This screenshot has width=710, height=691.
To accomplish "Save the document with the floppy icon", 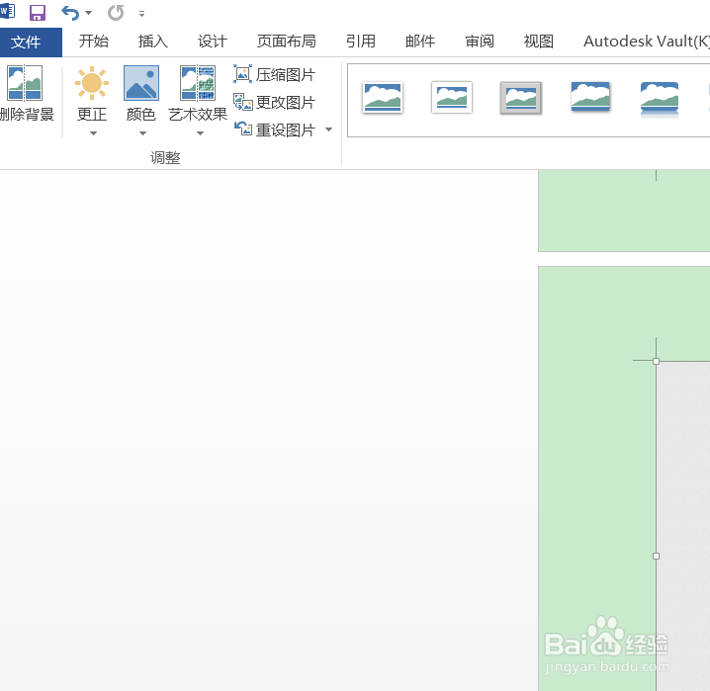I will pyautogui.click(x=38, y=13).
